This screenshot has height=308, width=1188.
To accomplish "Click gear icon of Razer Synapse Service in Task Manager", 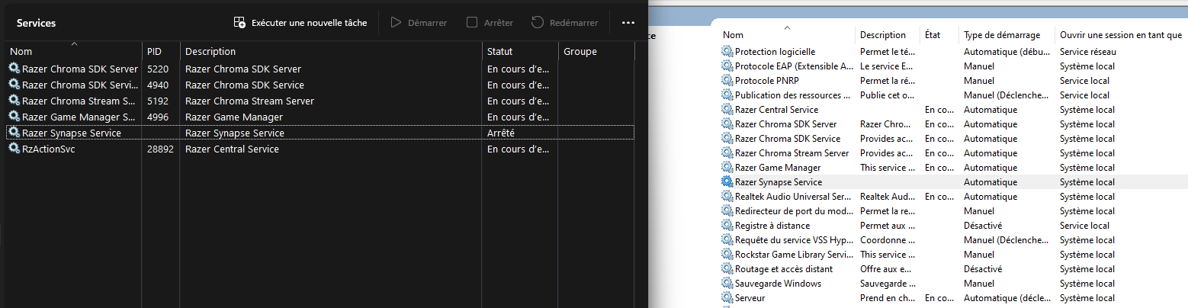I will pos(14,133).
